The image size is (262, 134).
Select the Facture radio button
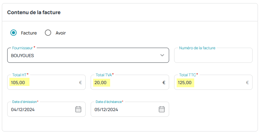coord(13,33)
